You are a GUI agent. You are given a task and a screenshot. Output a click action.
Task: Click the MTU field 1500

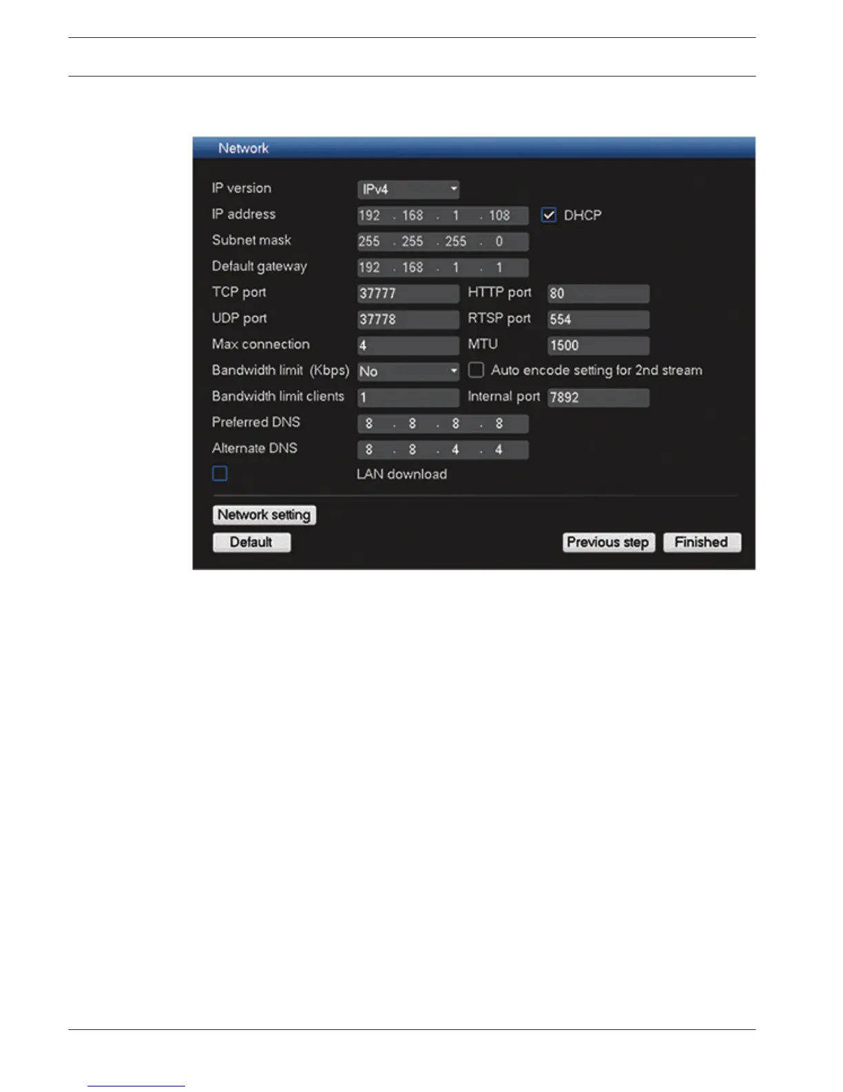[x=599, y=345]
